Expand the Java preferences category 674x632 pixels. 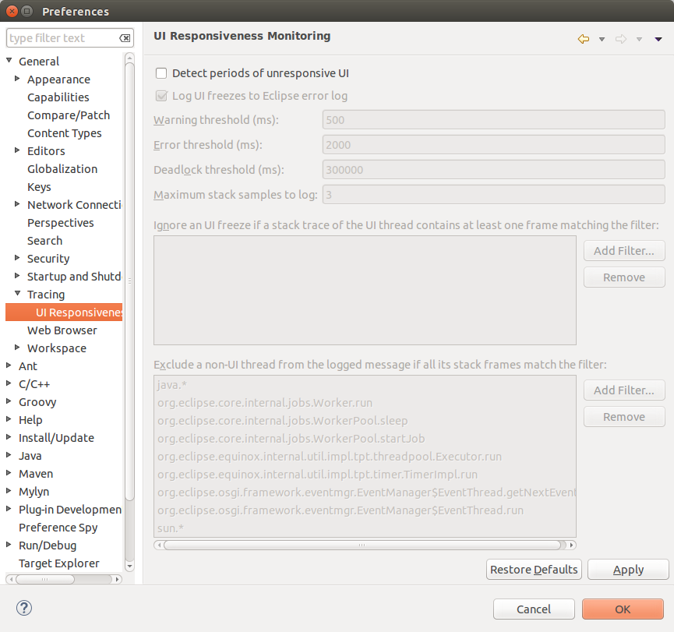click(9, 455)
